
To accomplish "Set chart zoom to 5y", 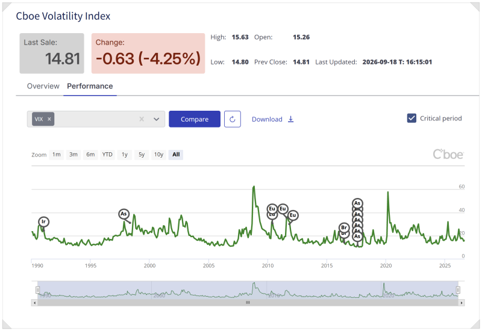I will pos(142,155).
